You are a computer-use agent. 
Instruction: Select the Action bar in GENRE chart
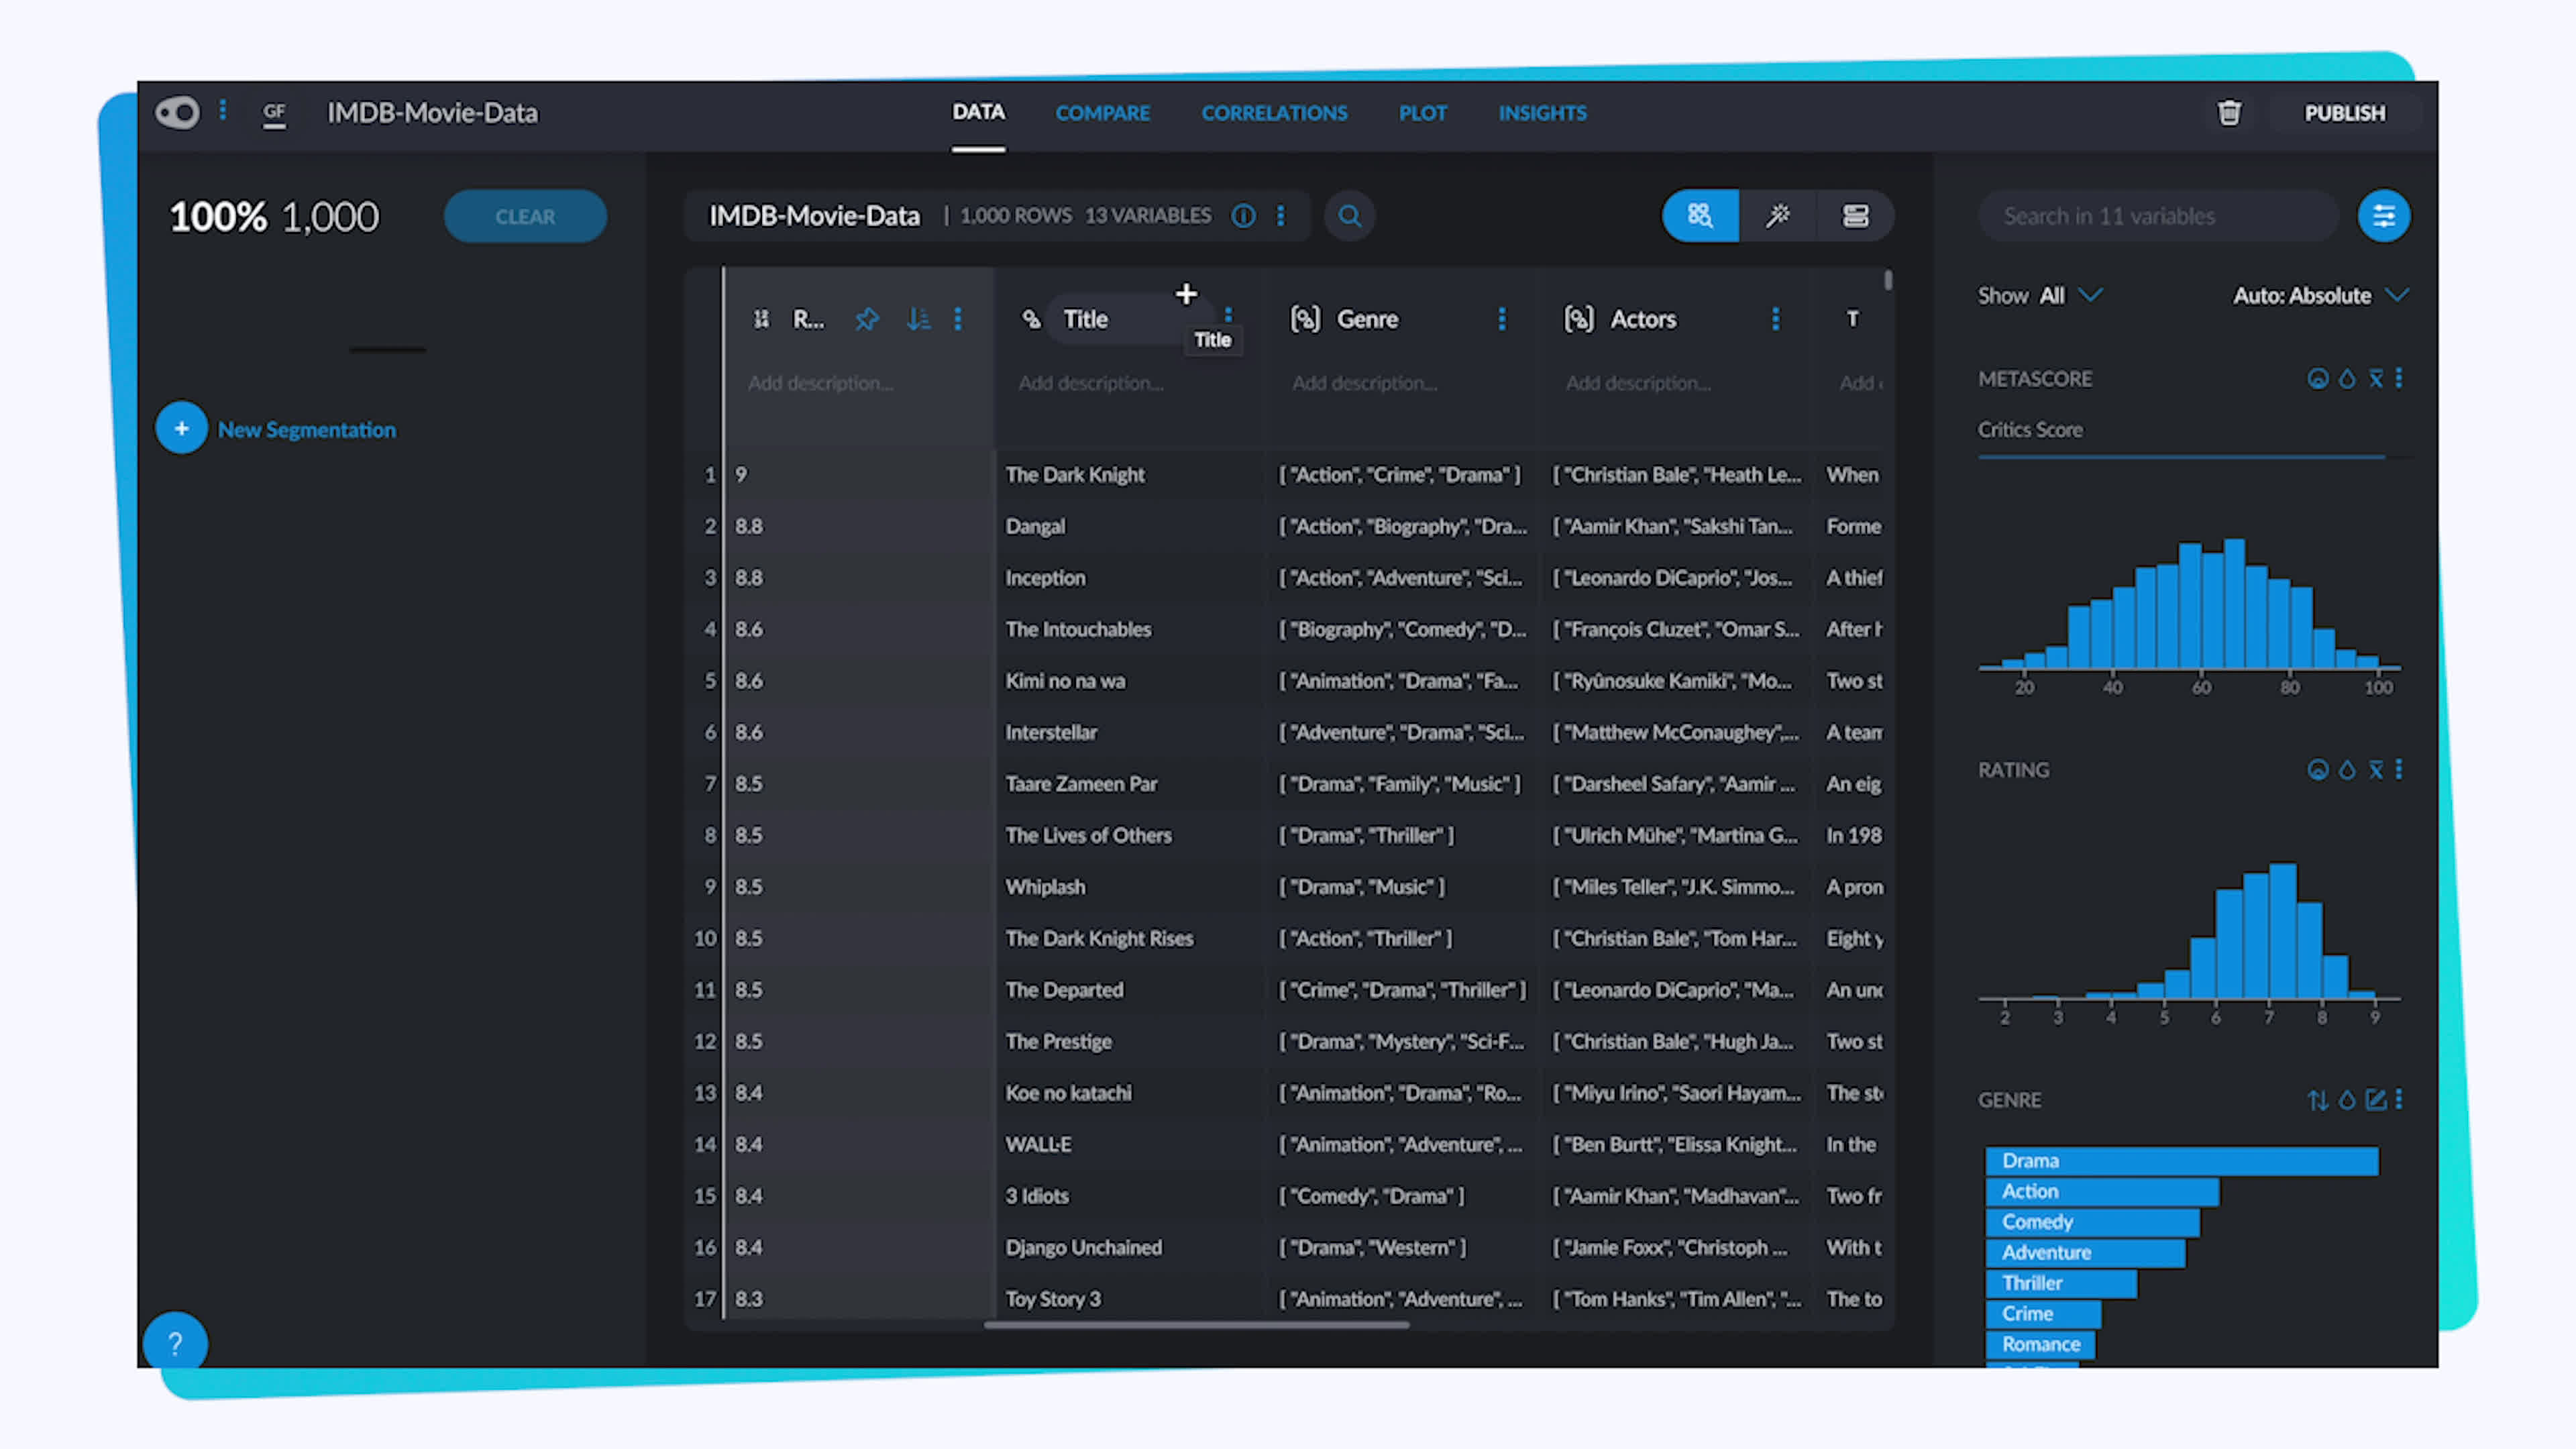click(2102, 1192)
